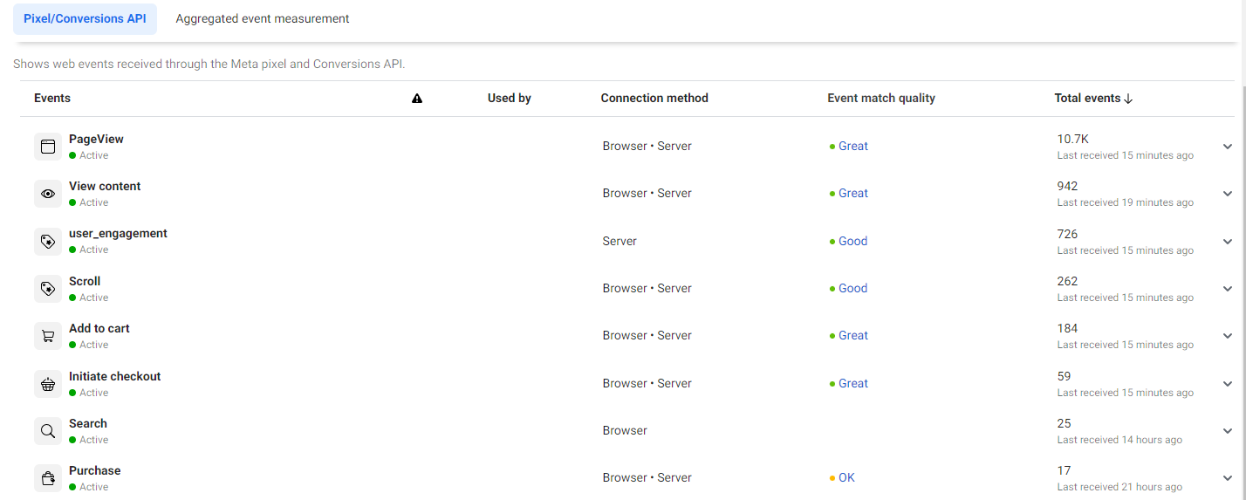Click the 262 total events value

point(1068,281)
